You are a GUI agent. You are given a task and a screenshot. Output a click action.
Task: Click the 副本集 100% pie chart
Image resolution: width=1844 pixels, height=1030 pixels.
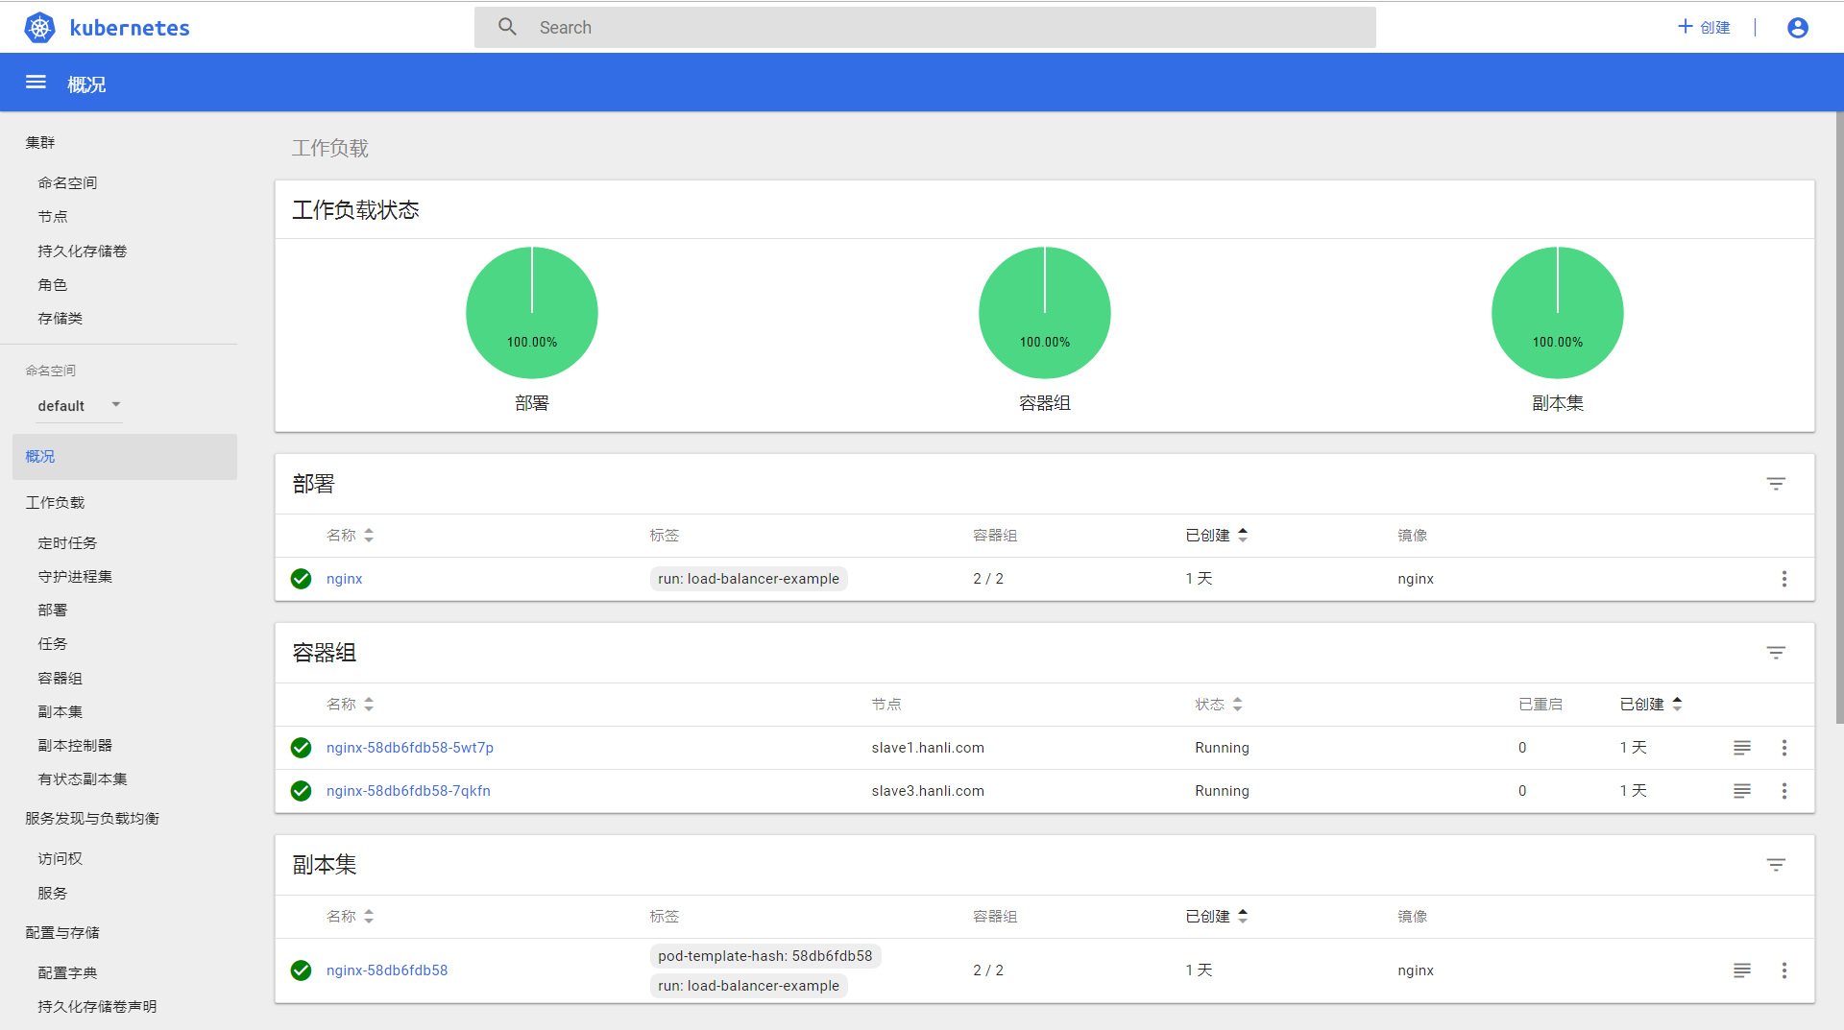pyautogui.click(x=1558, y=313)
